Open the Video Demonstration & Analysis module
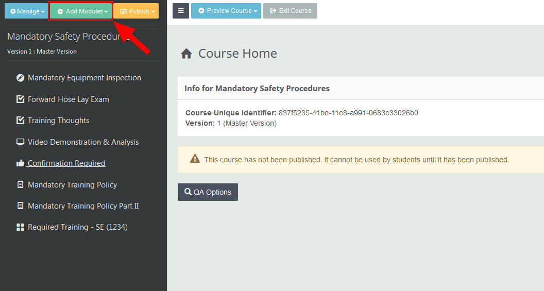The height and width of the screenshot is (291, 544). coord(83,142)
